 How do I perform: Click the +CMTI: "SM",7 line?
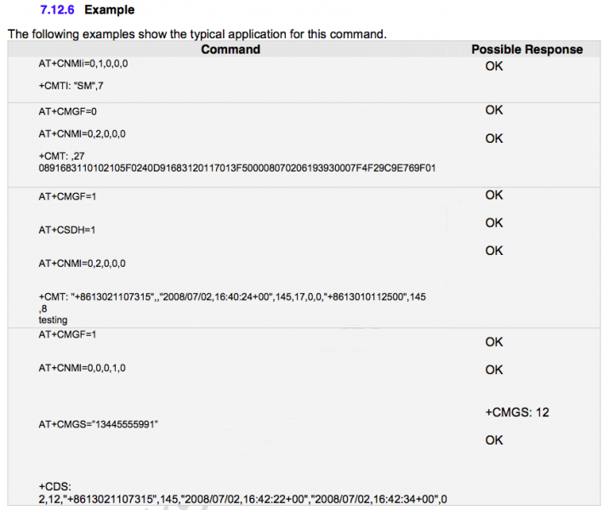pyautogui.click(x=71, y=86)
